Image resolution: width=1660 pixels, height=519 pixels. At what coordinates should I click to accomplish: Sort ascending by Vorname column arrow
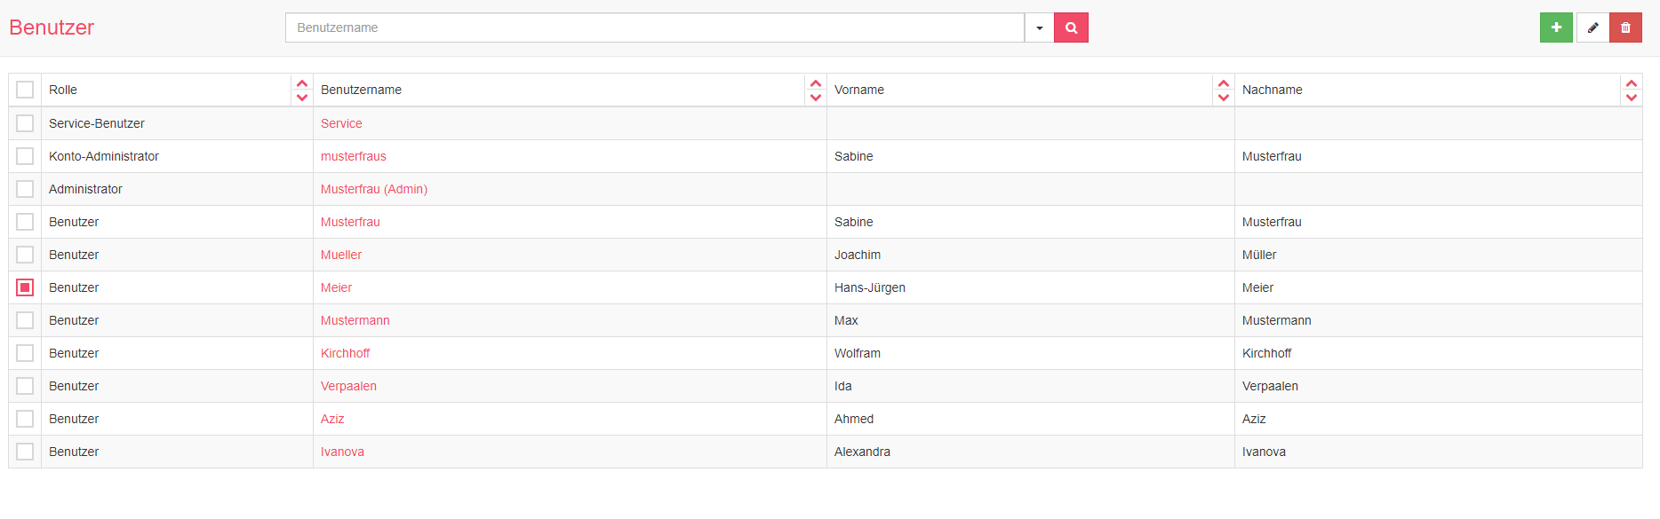[x=1224, y=83]
